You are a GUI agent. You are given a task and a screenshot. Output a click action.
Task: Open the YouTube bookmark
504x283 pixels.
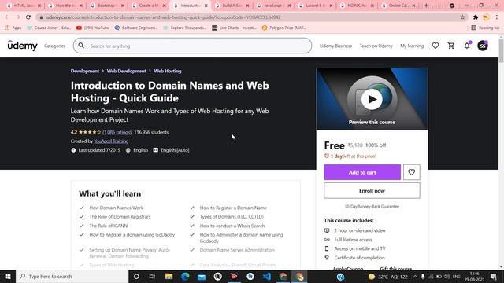point(93,28)
